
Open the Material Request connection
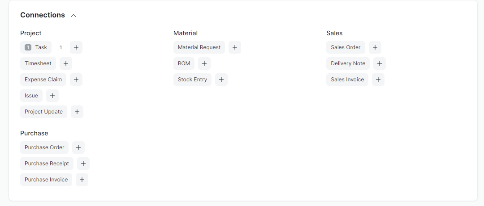click(199, 47)
